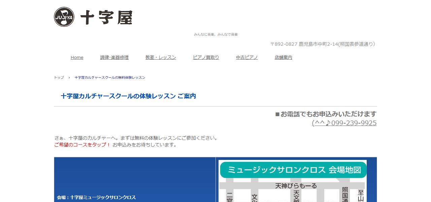Click the 十字屋 wordmark in the header
The height and width of the screenshot is (202, 431).
[106, 18]
